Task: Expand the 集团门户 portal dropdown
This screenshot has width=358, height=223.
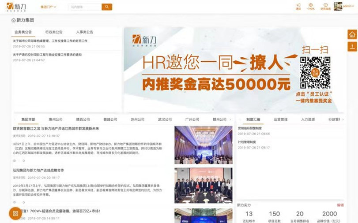Action: [48, 7]
